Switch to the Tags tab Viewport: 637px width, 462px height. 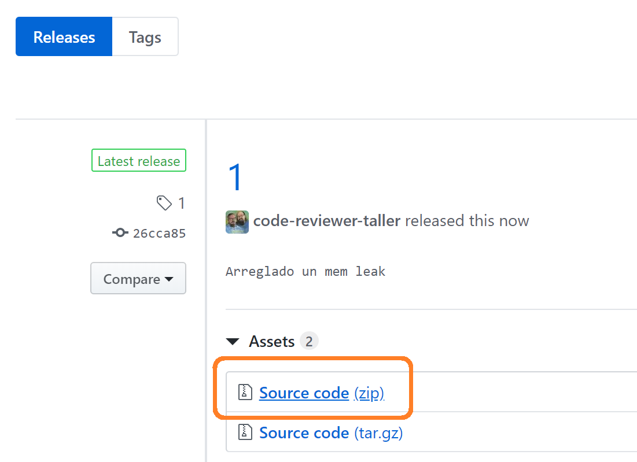[145, 36]
